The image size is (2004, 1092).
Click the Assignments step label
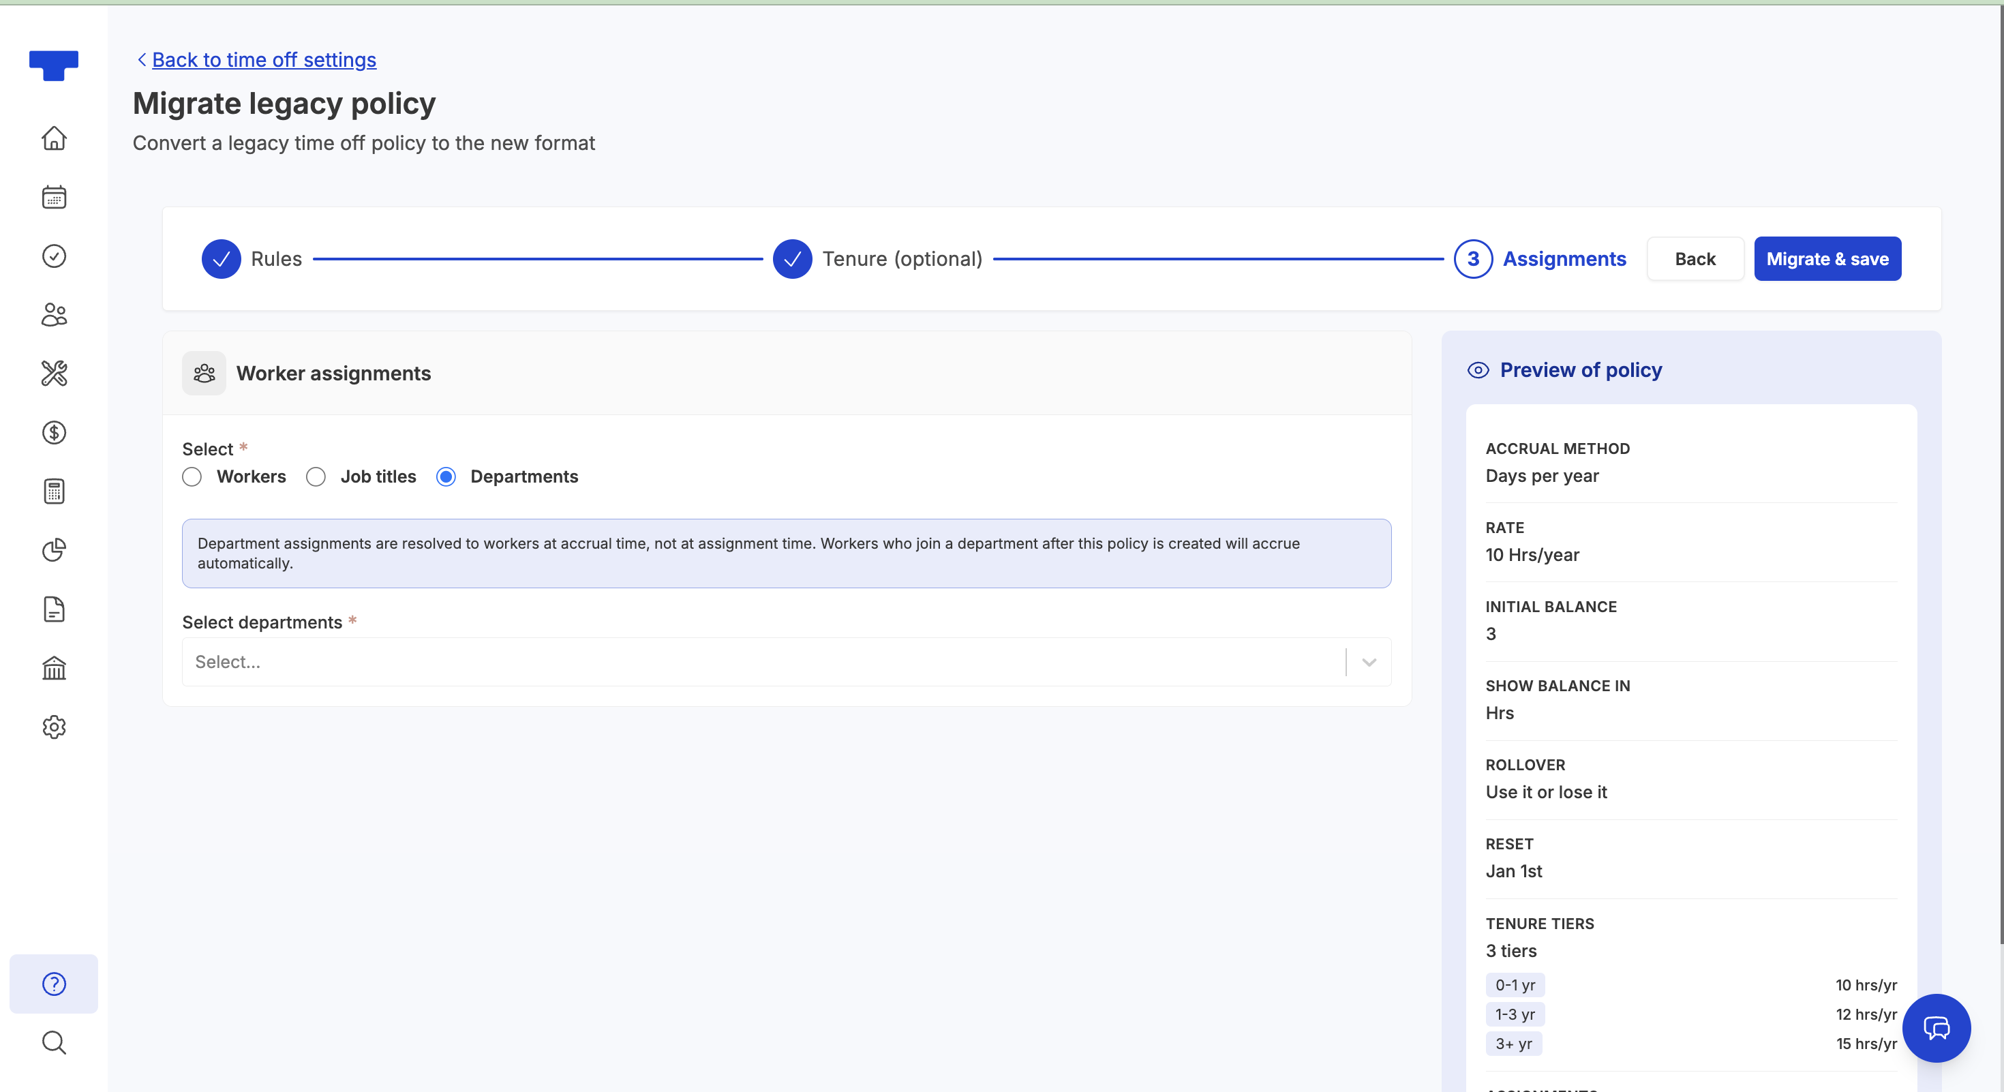(1564, 259)
